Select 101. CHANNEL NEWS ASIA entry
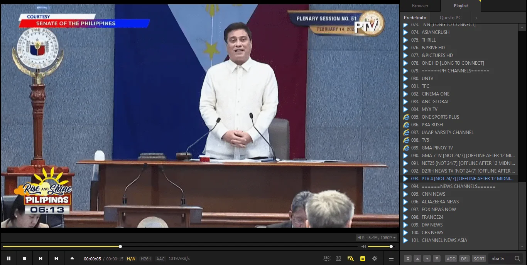The width and height of the screenshot is (527, 265). pos(459,240)
